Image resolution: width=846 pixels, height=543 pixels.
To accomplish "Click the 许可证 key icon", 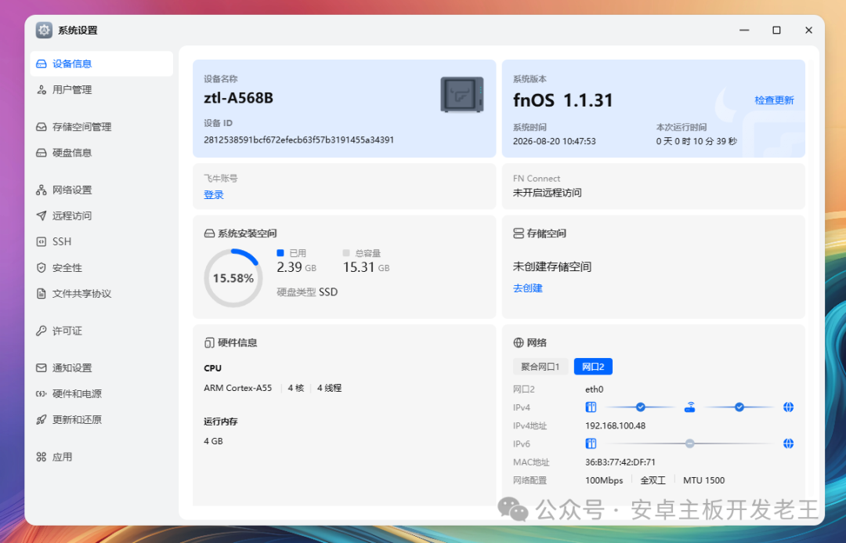I will (42, 331).
